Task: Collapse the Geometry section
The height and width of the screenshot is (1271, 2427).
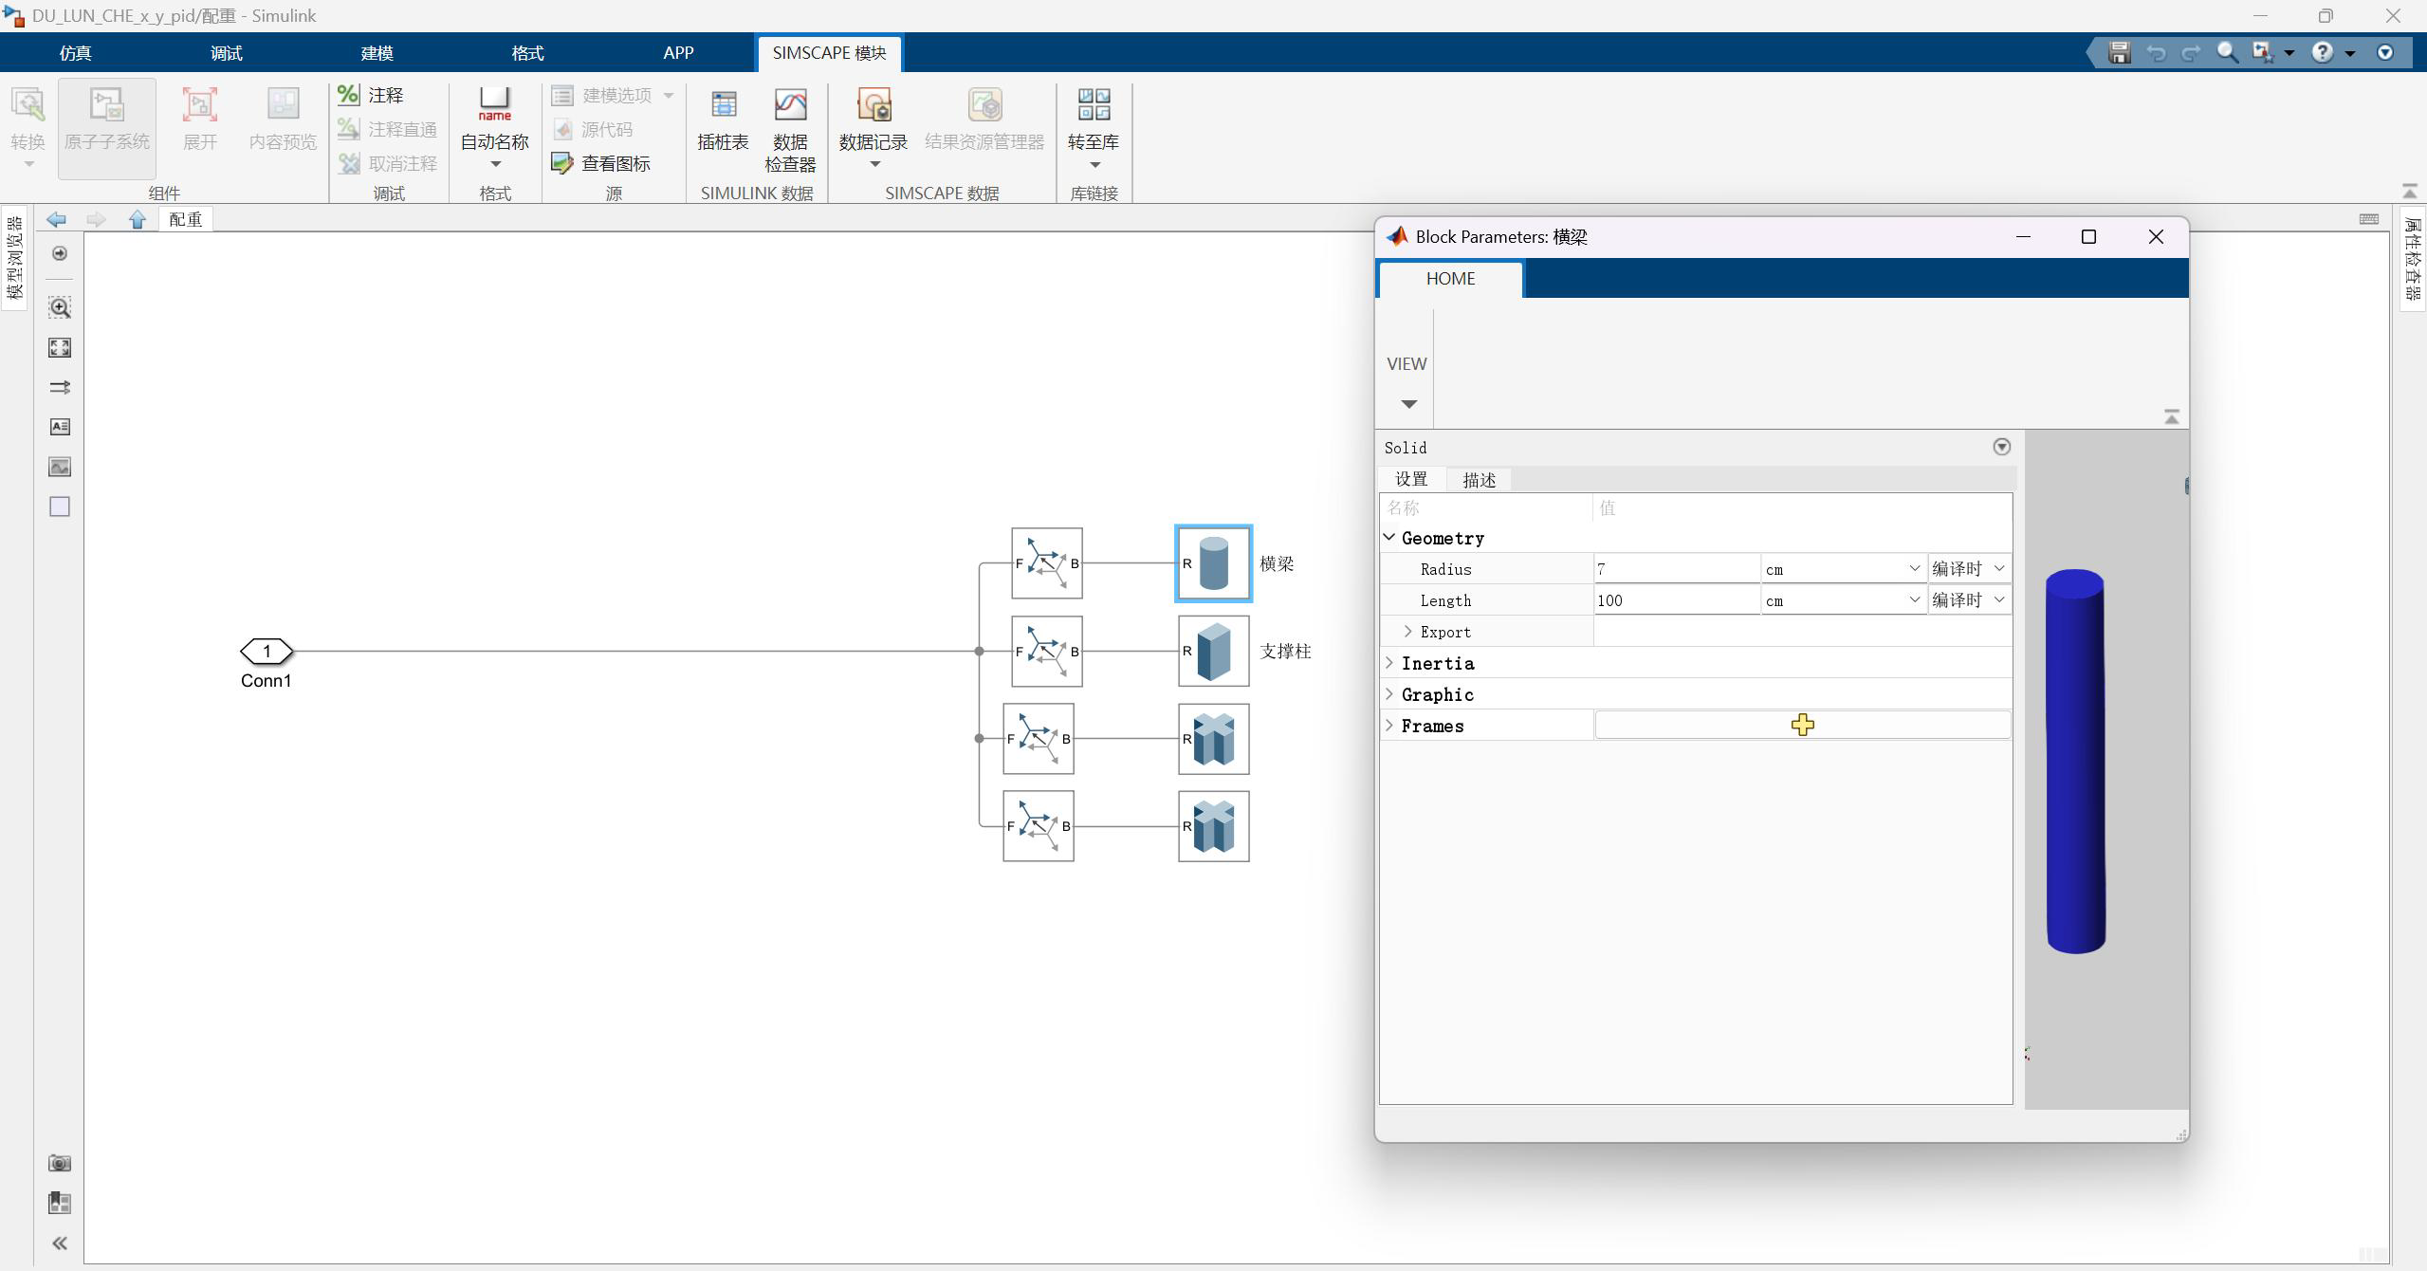Action: (x=1389, y=538)
